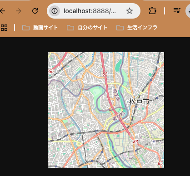Click the 松戸市 label on the map
This screenshot has width=190, height=176.
pos(139,102)
